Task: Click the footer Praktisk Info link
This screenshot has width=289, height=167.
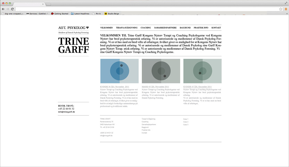Action: point(146,130)
